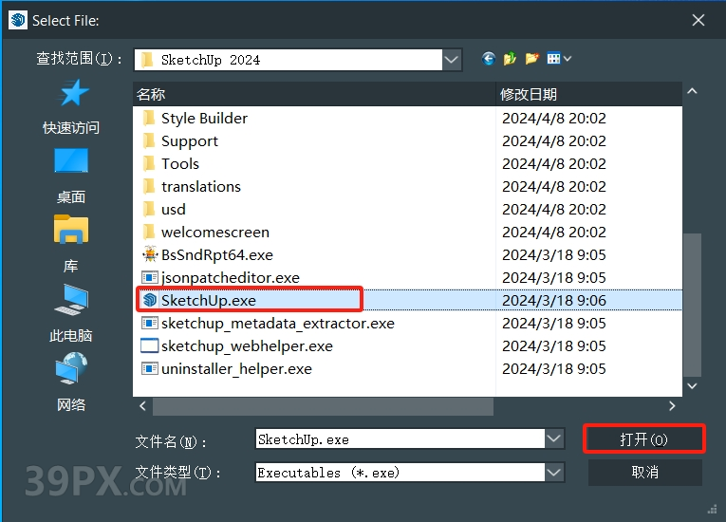Expand the file type dropdown arrow
This screenshot has width=726, height=522.
pyautogui.click(x=554, y=473)
